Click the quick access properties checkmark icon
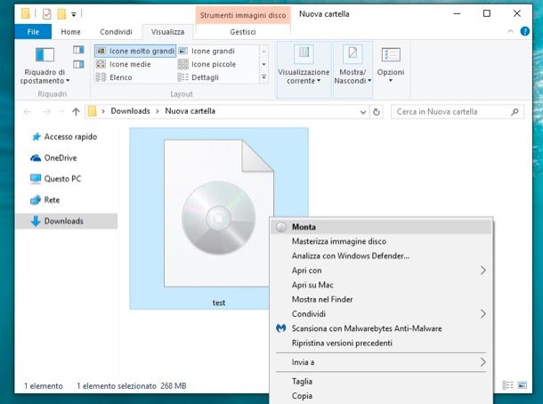Screen dimensions: 543x404 pyautogui.click(x=47, y=14)
